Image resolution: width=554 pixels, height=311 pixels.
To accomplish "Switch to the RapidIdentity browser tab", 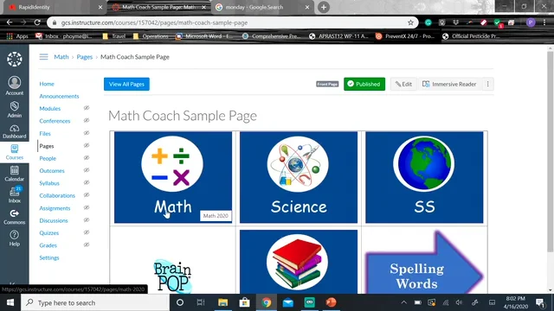I will 52,7.
